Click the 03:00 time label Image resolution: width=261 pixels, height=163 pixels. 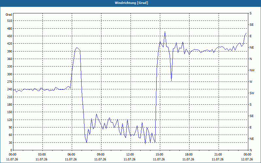42,155
